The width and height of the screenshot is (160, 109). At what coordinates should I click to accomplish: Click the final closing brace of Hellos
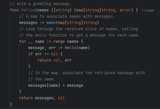tap(11, 104)
